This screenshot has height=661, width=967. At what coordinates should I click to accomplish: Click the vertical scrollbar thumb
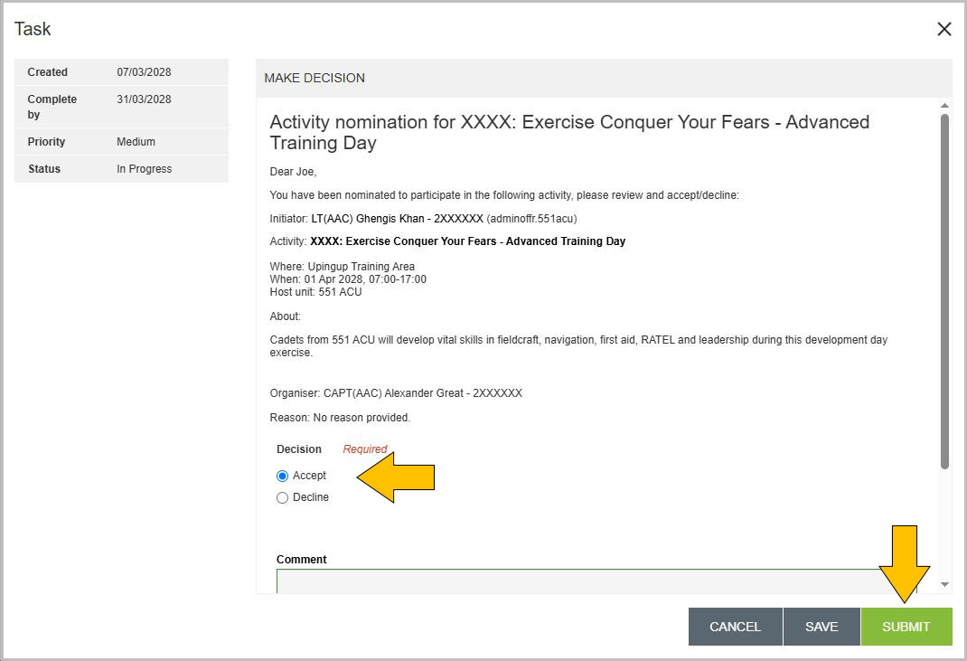click(x=944, y=291)
